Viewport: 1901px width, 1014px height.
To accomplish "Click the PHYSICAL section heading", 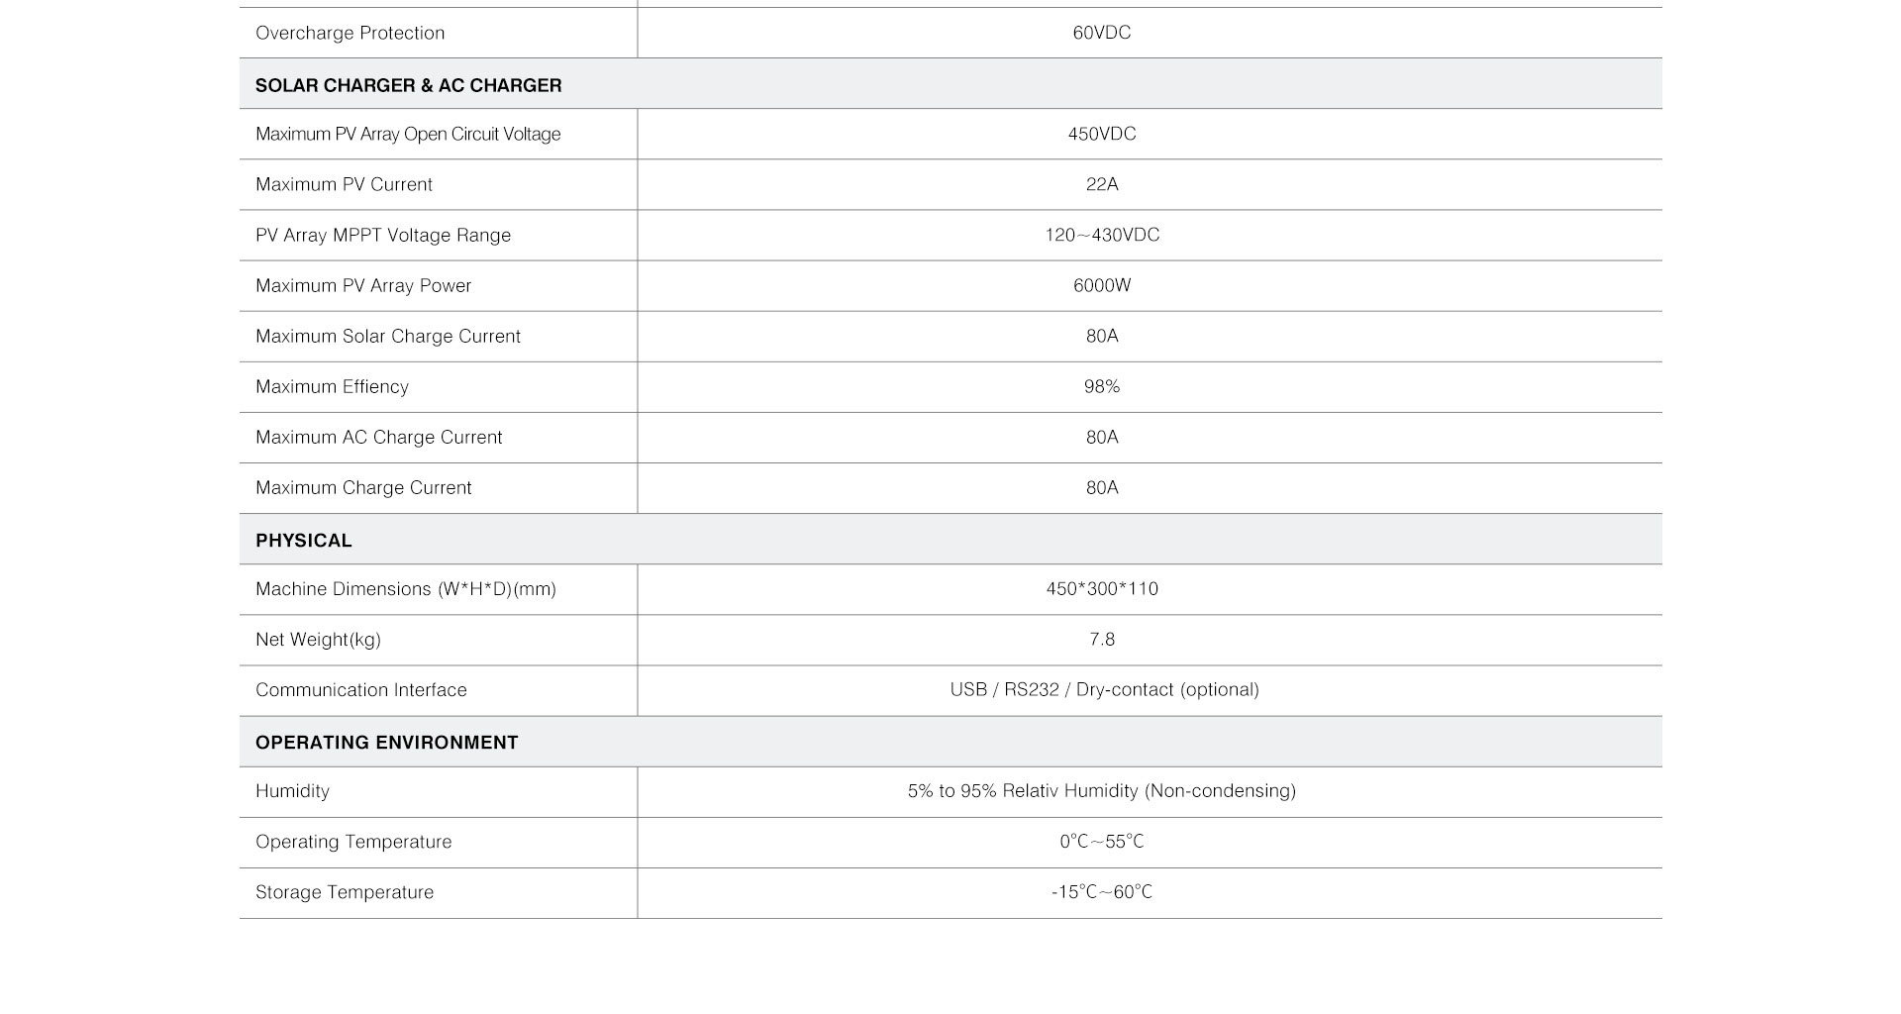I will (x=303, y=541).
